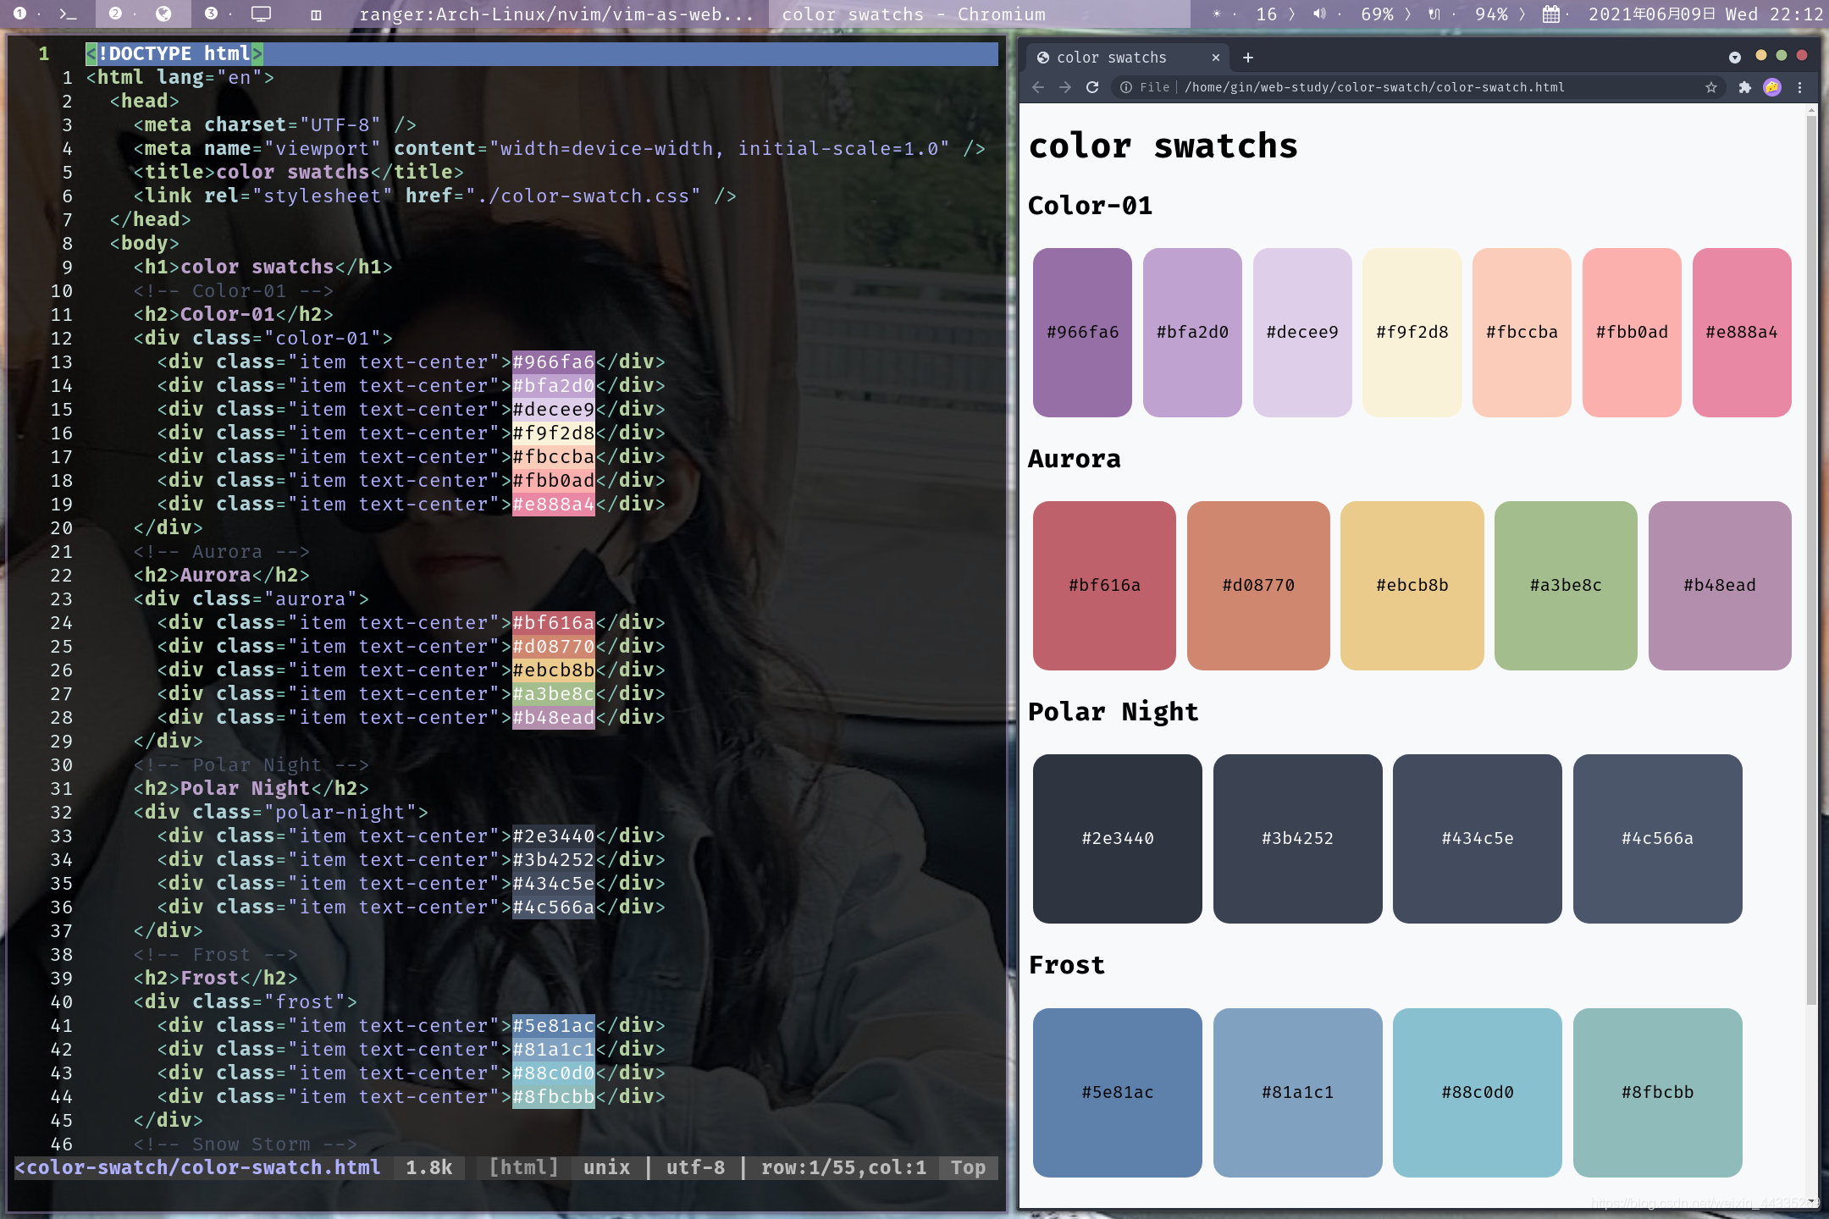Open the tab search dropdown arrow
Screen dimensions: 1829x1219
pyautogui.click(x=1735, y=58)
